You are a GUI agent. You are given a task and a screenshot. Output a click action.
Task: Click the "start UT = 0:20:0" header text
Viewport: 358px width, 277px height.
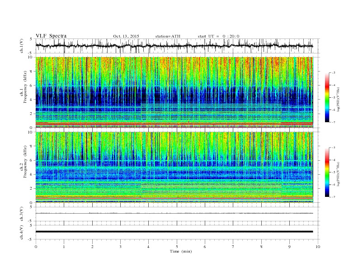pos(218,36)
